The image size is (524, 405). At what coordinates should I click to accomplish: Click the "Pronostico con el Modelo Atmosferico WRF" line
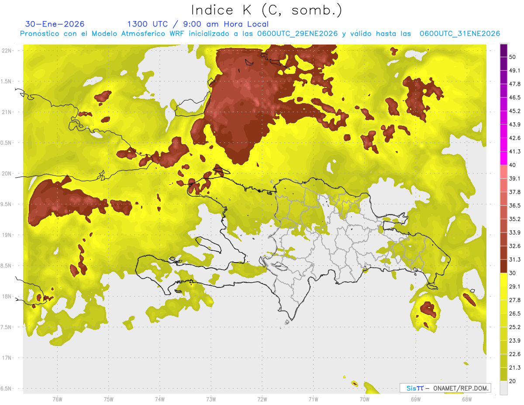(260, 34)
